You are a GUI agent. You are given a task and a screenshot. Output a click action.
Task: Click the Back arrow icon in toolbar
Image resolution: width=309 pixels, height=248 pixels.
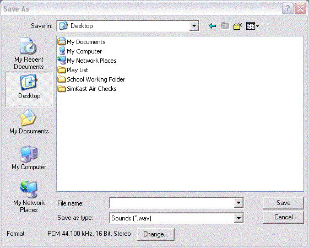(x=213, y=26)
